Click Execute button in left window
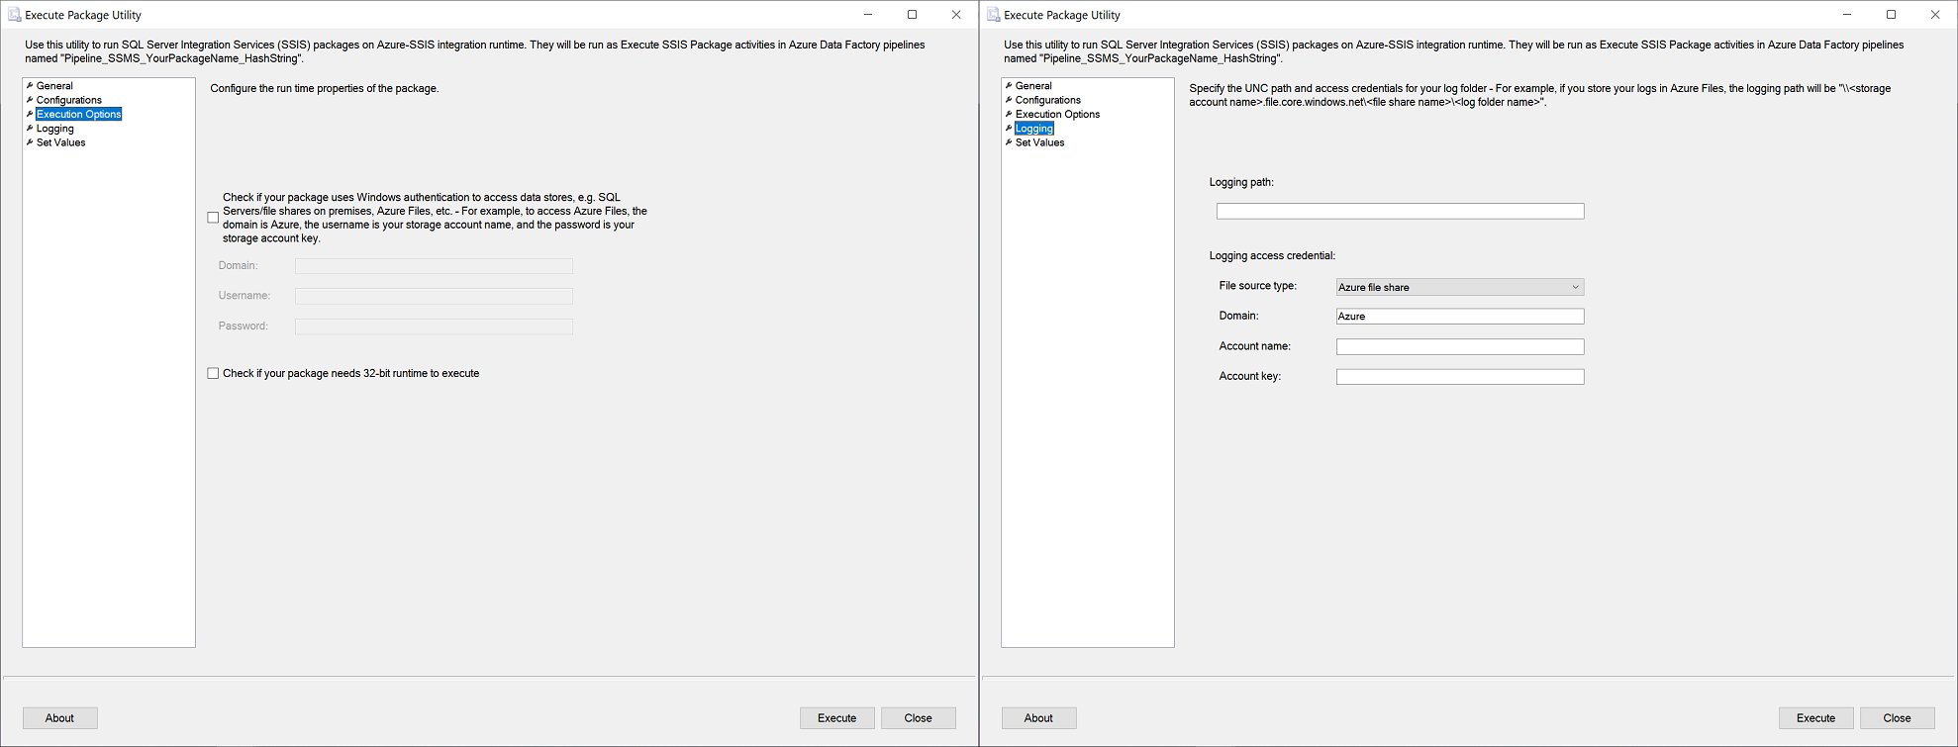 (x=837, y=718)
